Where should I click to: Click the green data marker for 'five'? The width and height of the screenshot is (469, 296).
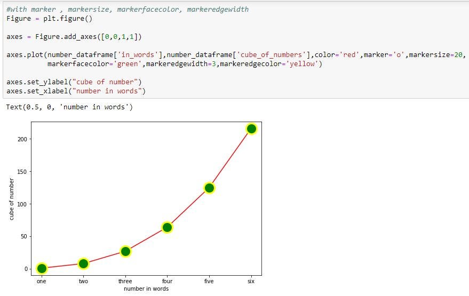pyautogui.click(x=209, y=188)
